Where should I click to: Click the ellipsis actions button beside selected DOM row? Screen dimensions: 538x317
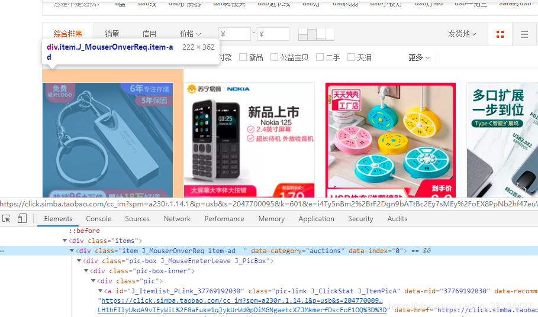pyautogui.click(x=2, y=251)
